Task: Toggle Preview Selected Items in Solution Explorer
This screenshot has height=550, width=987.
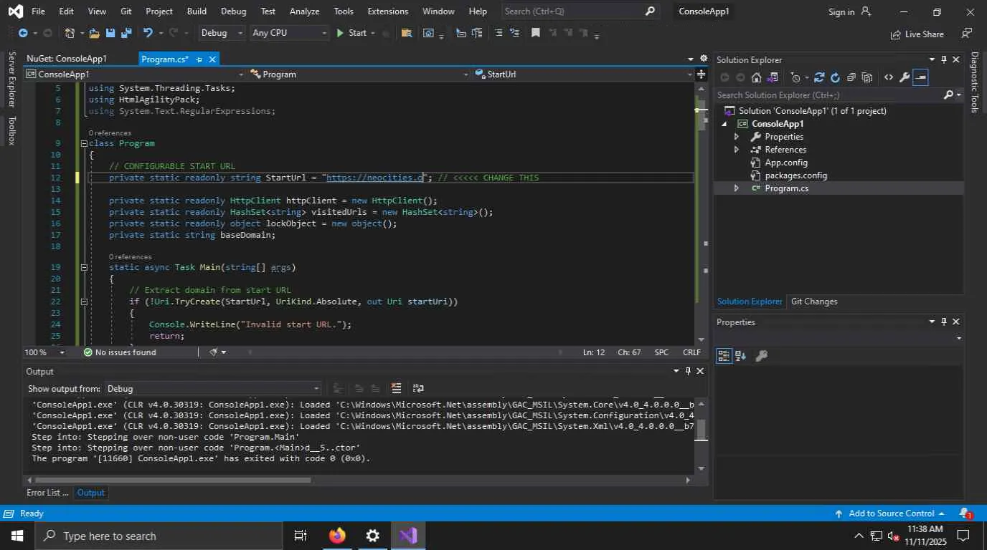Action: 921,77
